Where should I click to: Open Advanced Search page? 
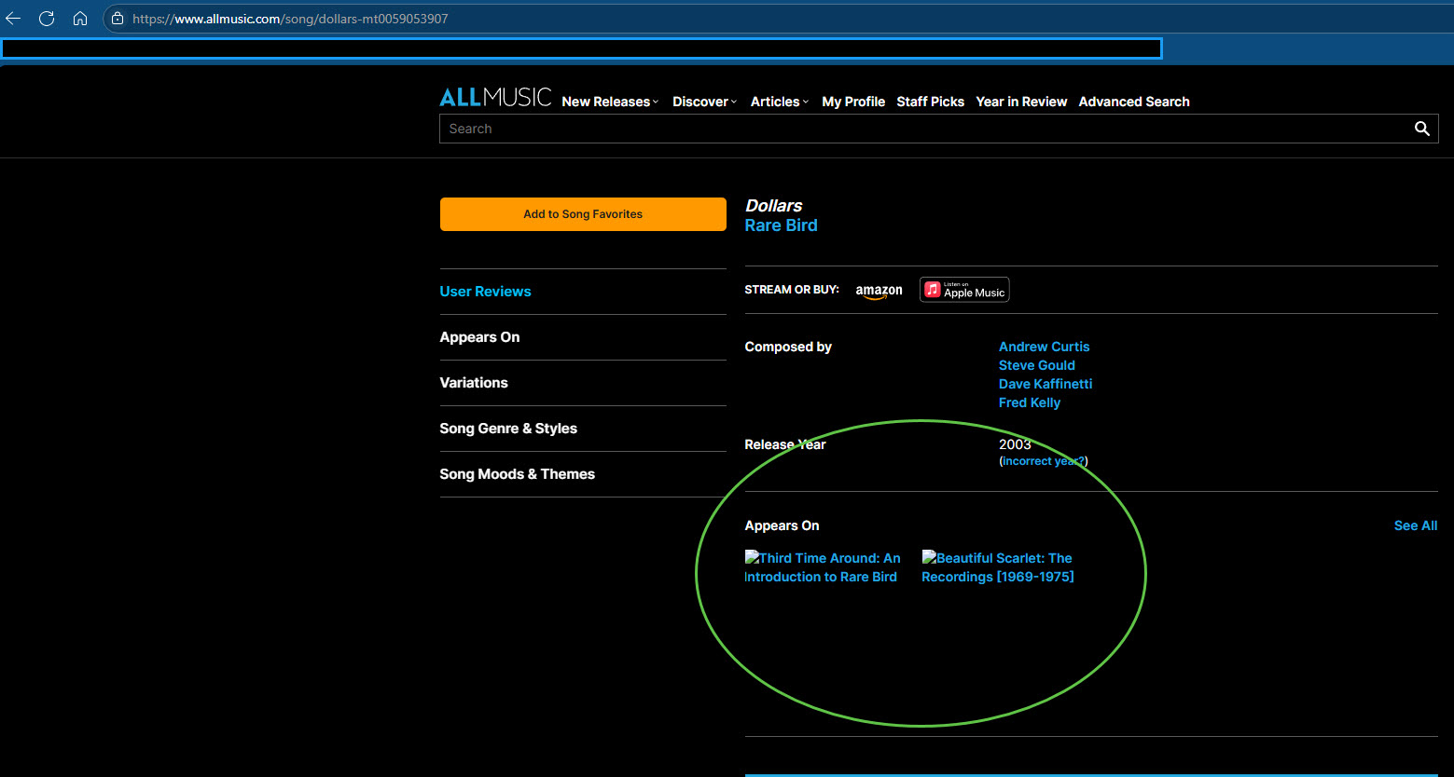(1133, 102)
